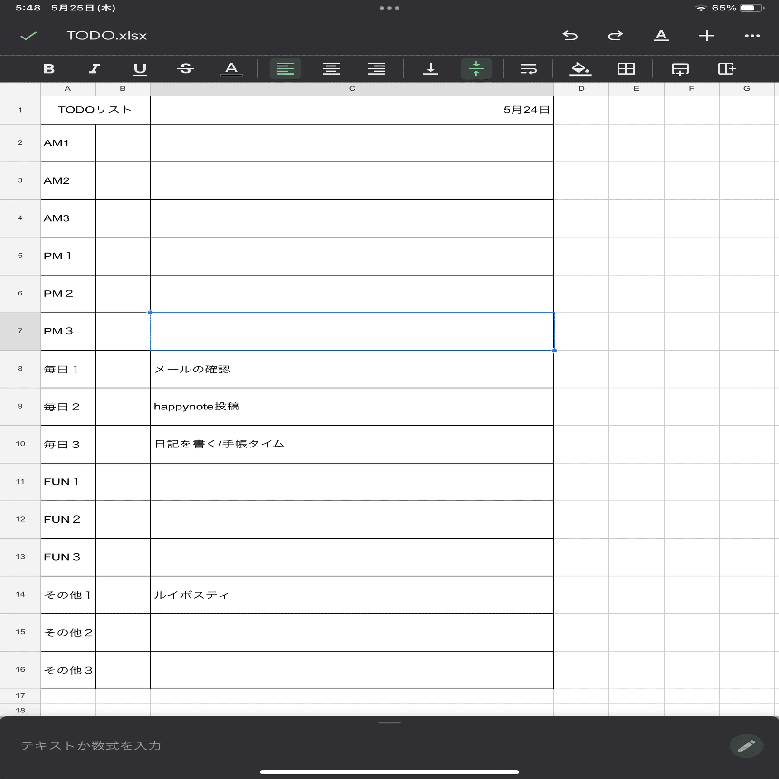Select row 7 header
The width and height of the screenshot is (779, 779).
[20, 331]
